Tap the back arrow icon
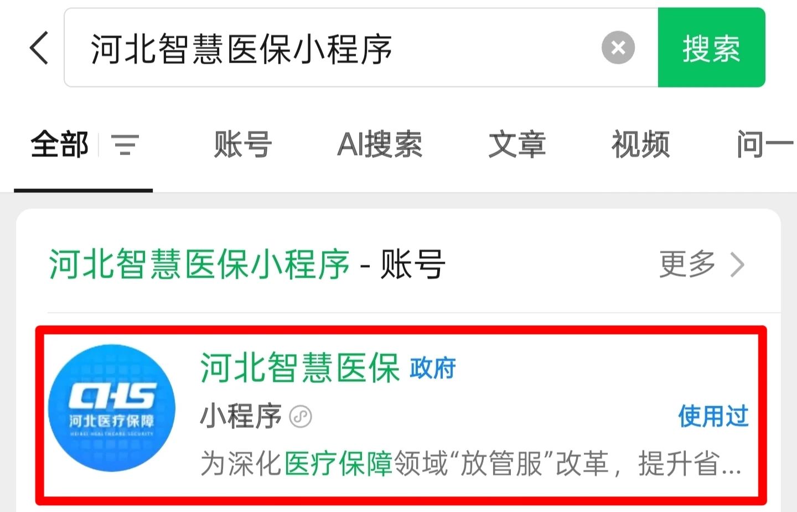 [x=39, y=48]
